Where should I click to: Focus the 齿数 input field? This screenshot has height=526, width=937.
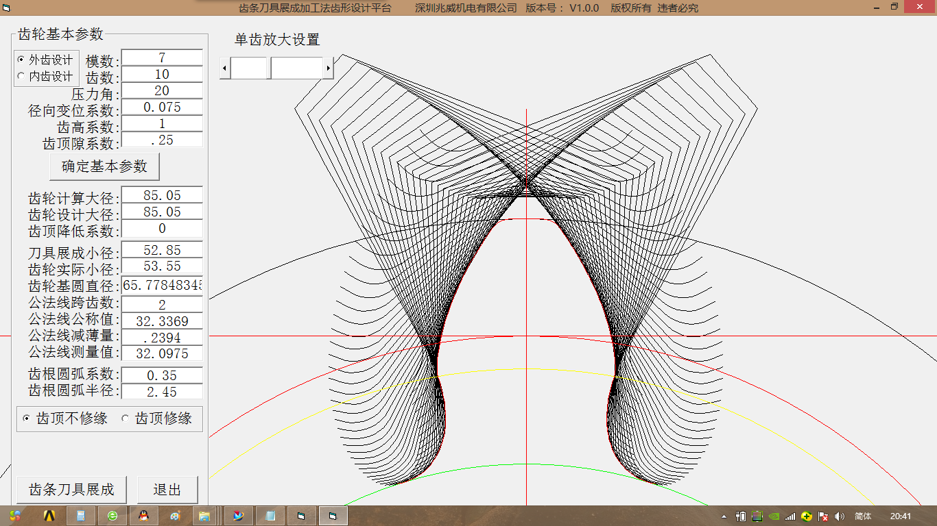(x=162, y=74)
